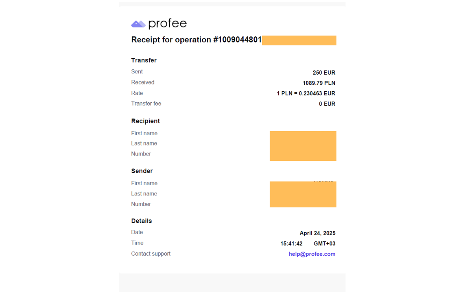
Task: Click the 15:41:42 time value
Action: click(291, 243)
